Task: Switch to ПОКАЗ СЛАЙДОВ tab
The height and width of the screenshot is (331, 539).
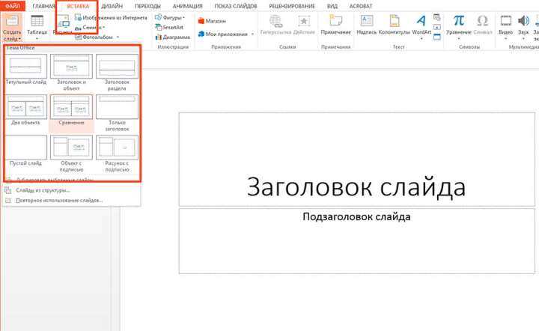Action: (x=236, y=6)
